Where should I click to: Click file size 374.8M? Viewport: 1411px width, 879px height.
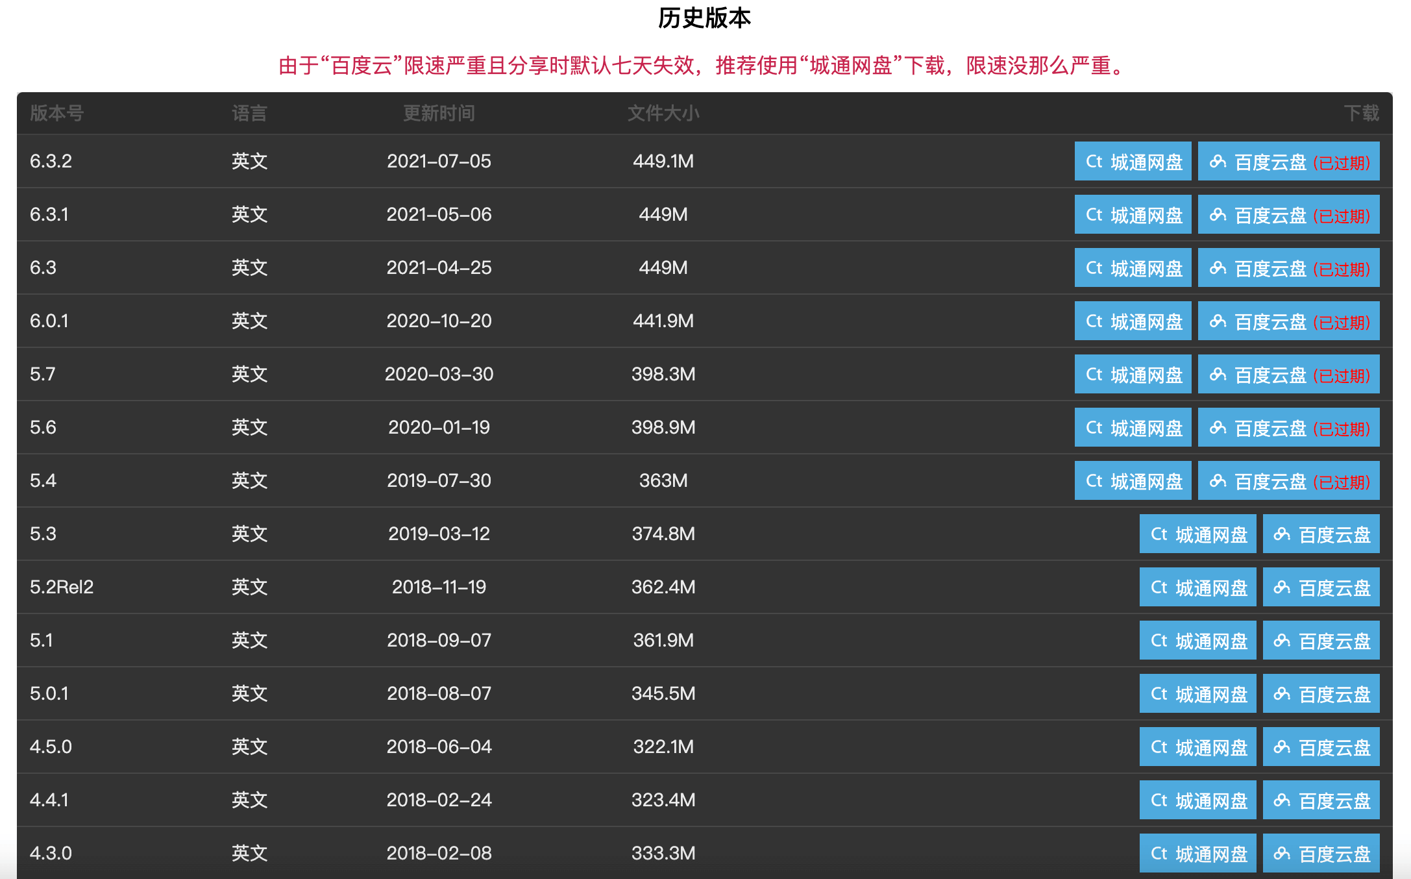pos(663,534)
